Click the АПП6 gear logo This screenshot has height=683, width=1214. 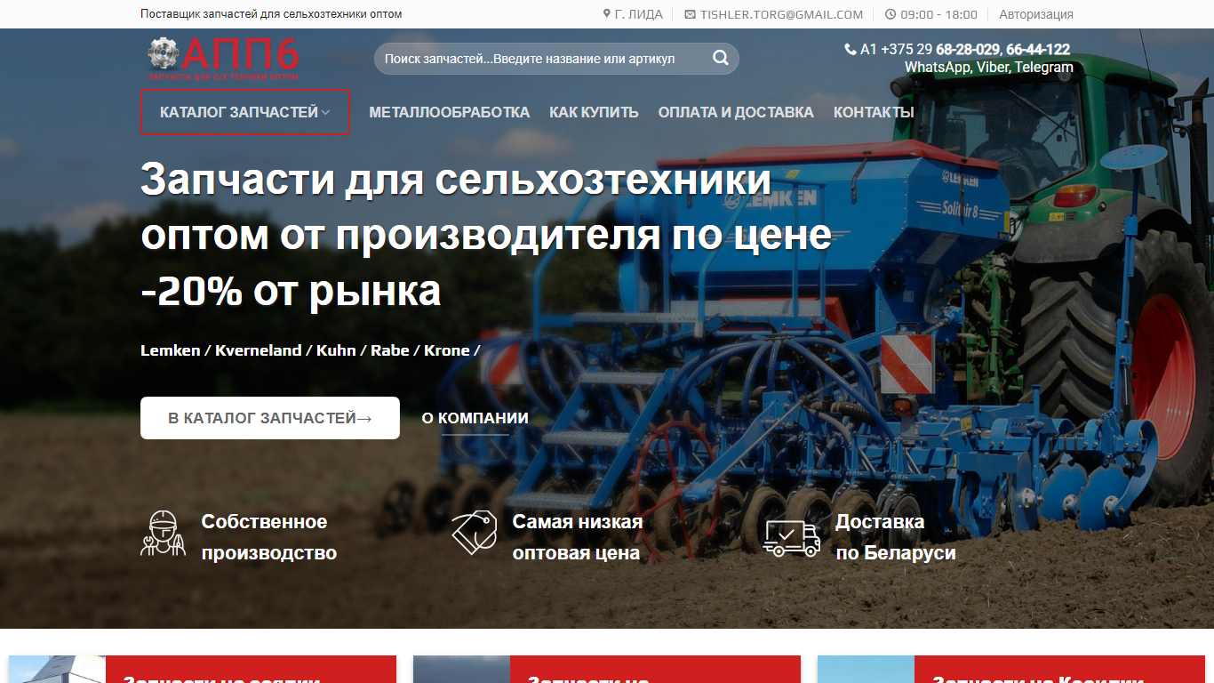point(223,58)
